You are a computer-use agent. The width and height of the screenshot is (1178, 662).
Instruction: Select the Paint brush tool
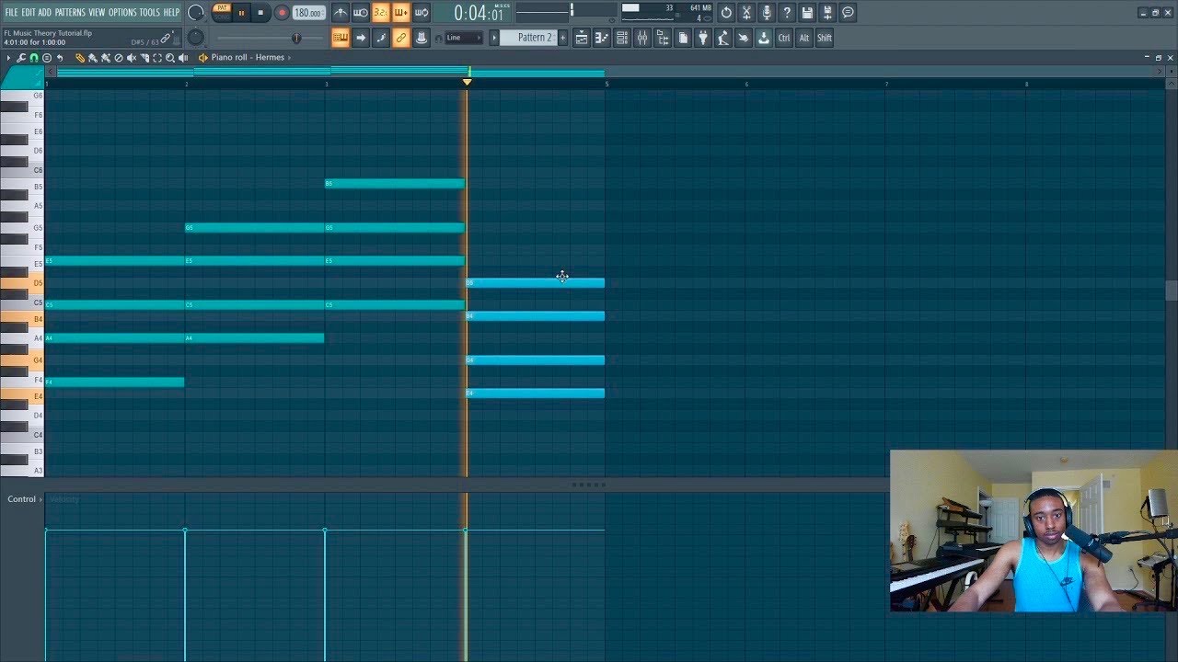pos(93,58)
